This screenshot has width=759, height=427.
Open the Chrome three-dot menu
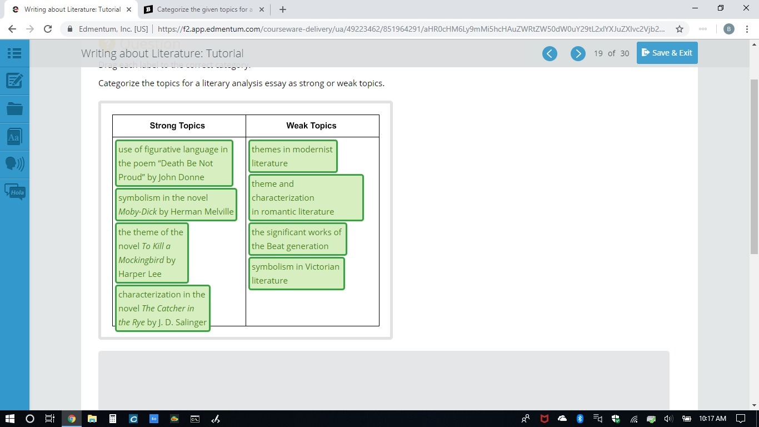pyautogui.click(x=746, y=29)
